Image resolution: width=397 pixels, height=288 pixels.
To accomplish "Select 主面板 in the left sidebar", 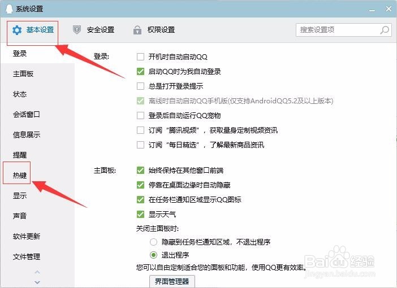I will [23, 74].
